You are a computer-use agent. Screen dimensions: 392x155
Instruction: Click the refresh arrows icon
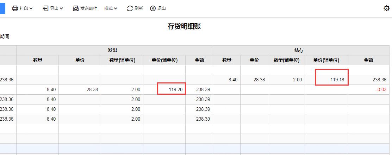pos(130,8)
